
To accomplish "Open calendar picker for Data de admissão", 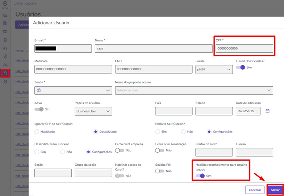I will (x=267, y=111).
